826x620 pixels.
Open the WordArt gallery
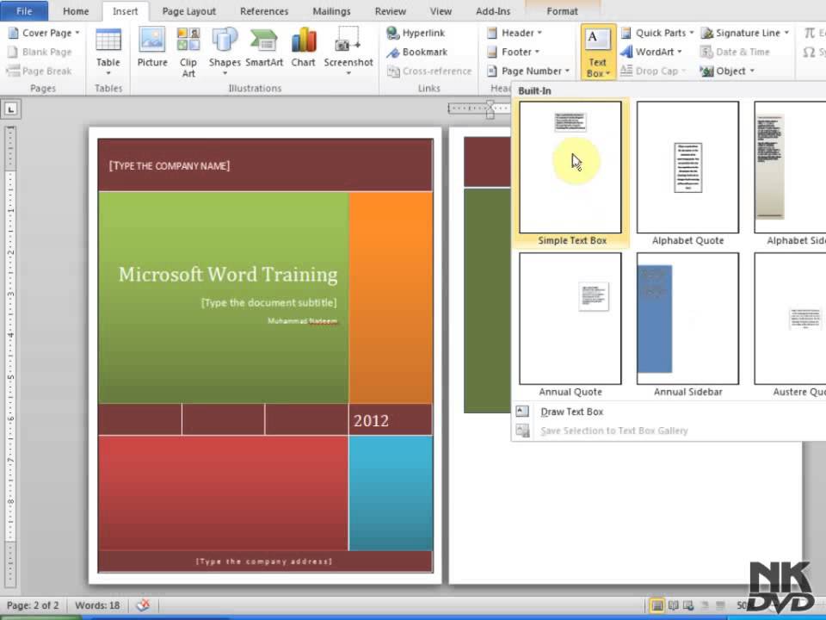(651, 52)
